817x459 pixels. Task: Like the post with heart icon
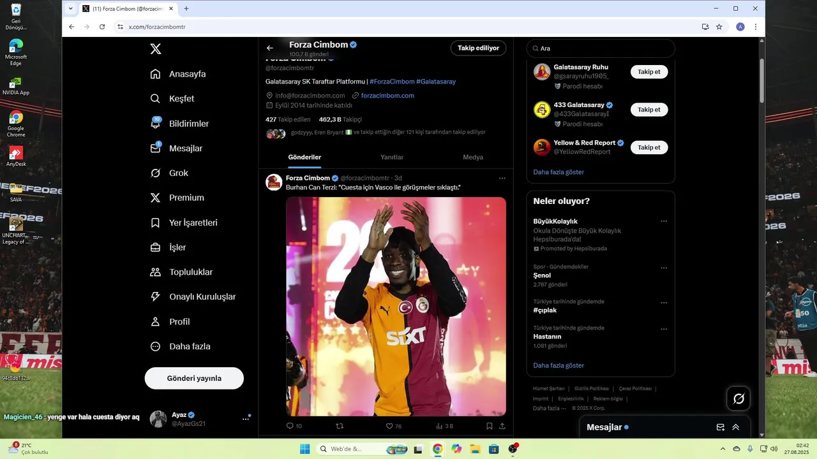tap(389, 426)
